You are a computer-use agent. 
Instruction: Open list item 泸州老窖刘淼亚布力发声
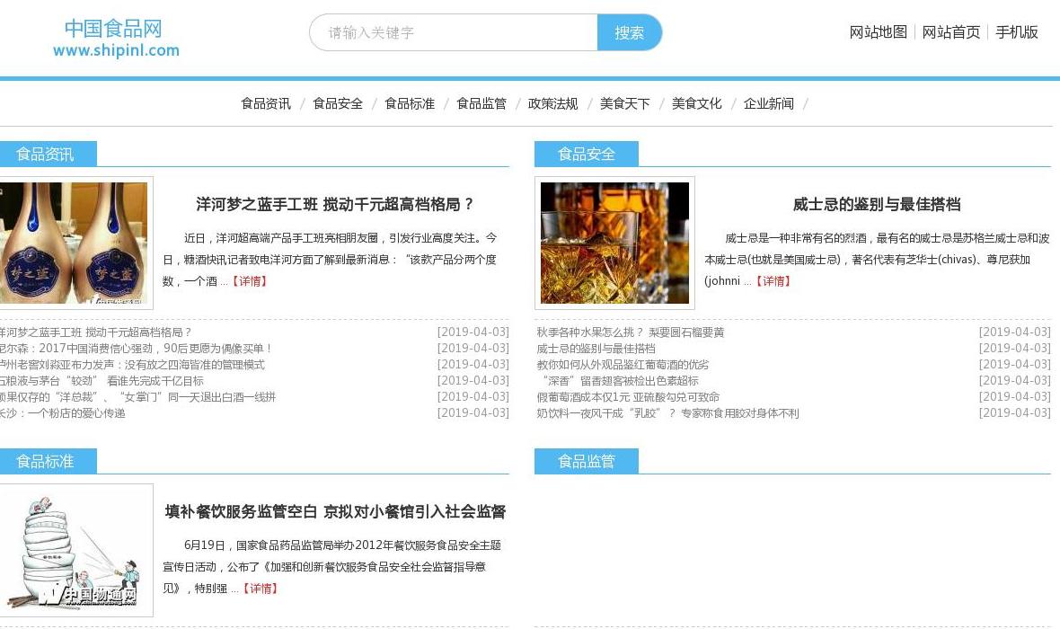[132, 365]
